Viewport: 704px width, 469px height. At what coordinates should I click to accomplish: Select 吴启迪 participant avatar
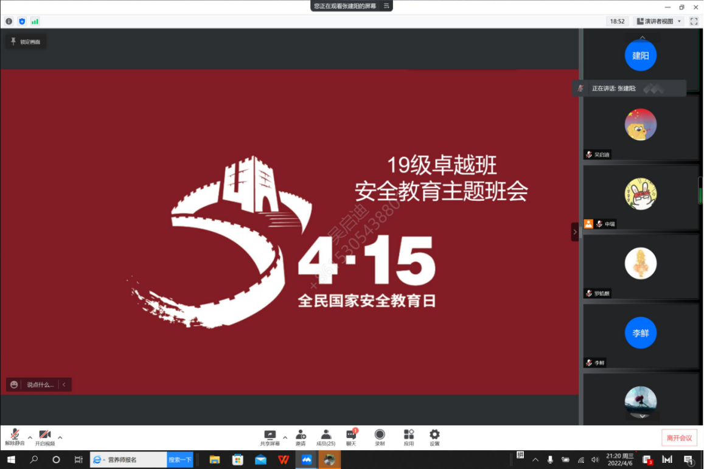641,124
